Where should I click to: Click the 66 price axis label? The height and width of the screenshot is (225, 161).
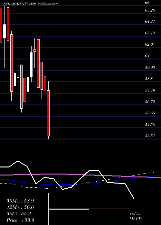pos(147,3)
